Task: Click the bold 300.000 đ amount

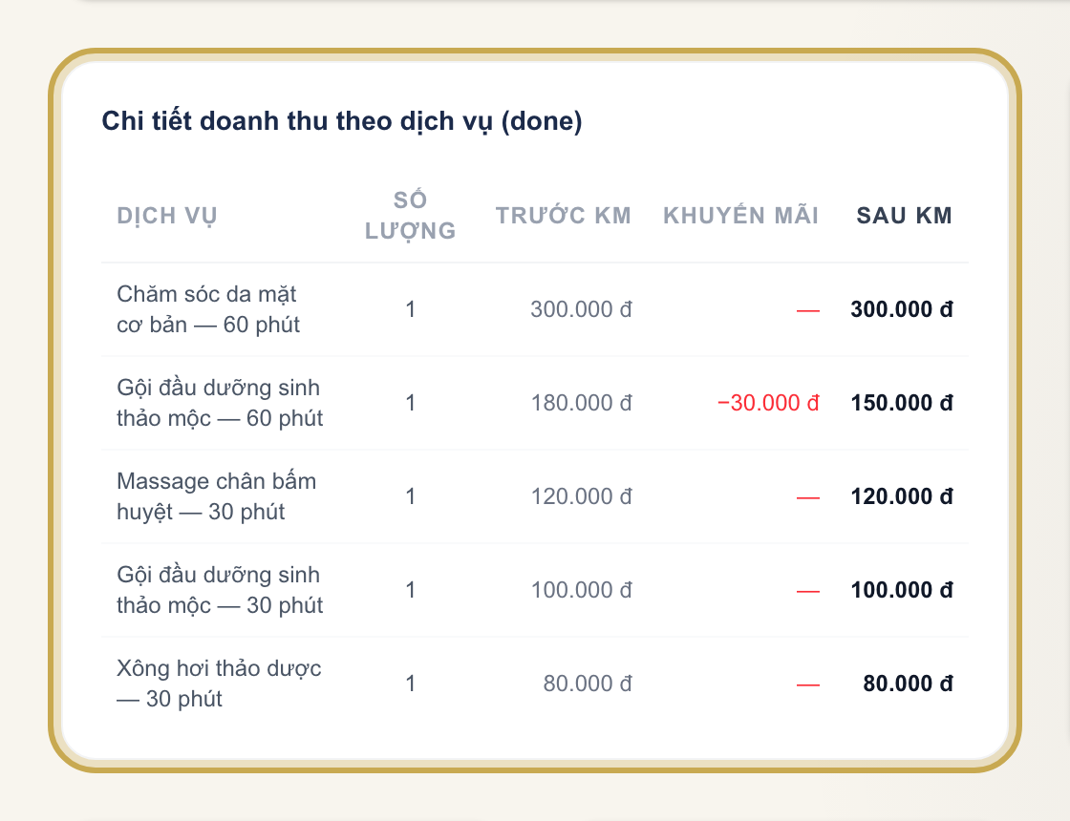Action: point(902,309)
